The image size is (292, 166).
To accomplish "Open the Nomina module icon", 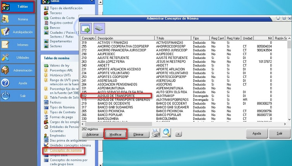I will click(5, 19).
